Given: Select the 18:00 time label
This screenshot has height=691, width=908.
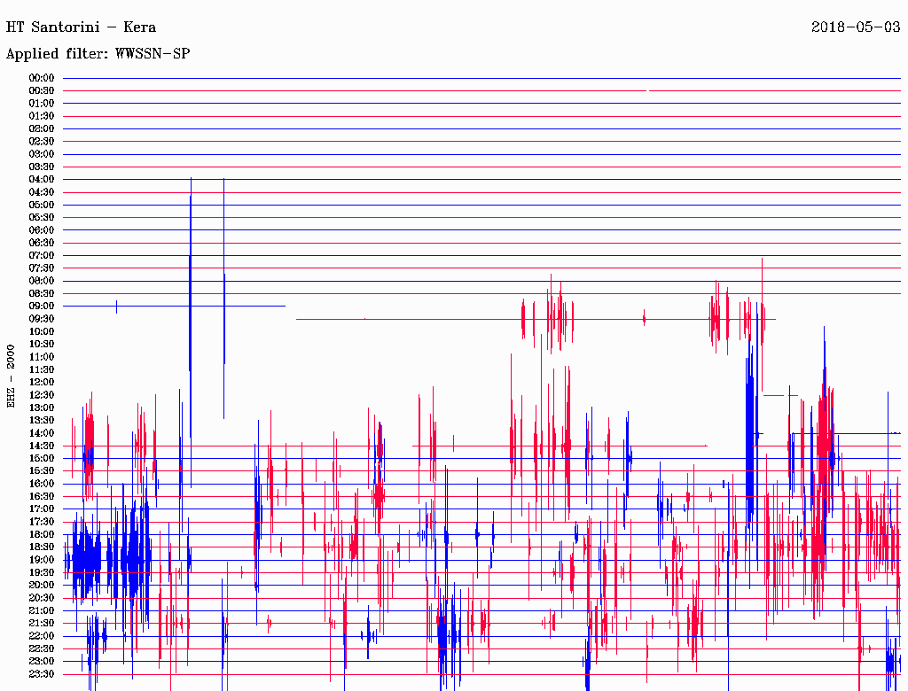Looking at the screenshot, I should click(x=42, y=535).
